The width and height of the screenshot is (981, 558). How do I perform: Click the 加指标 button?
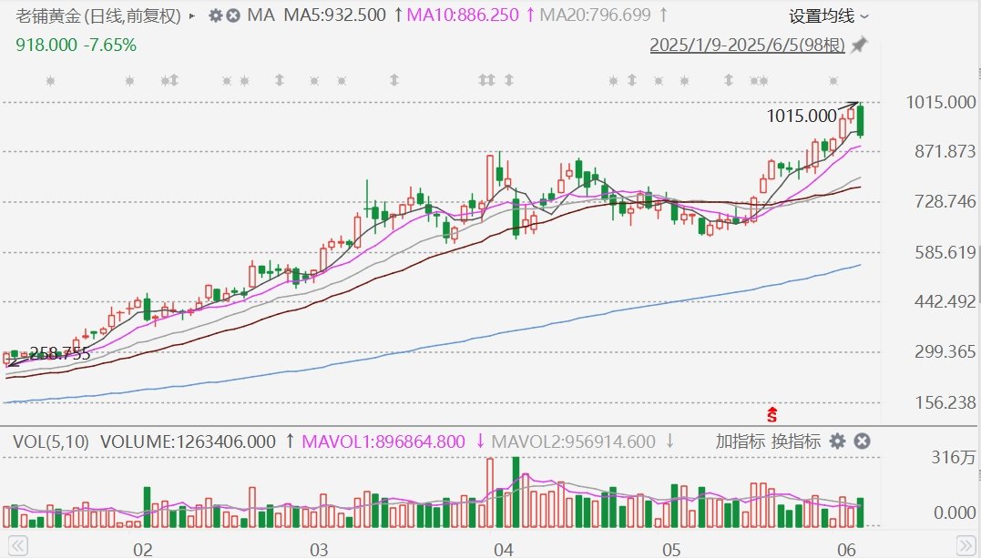click(x=740, y=441)
